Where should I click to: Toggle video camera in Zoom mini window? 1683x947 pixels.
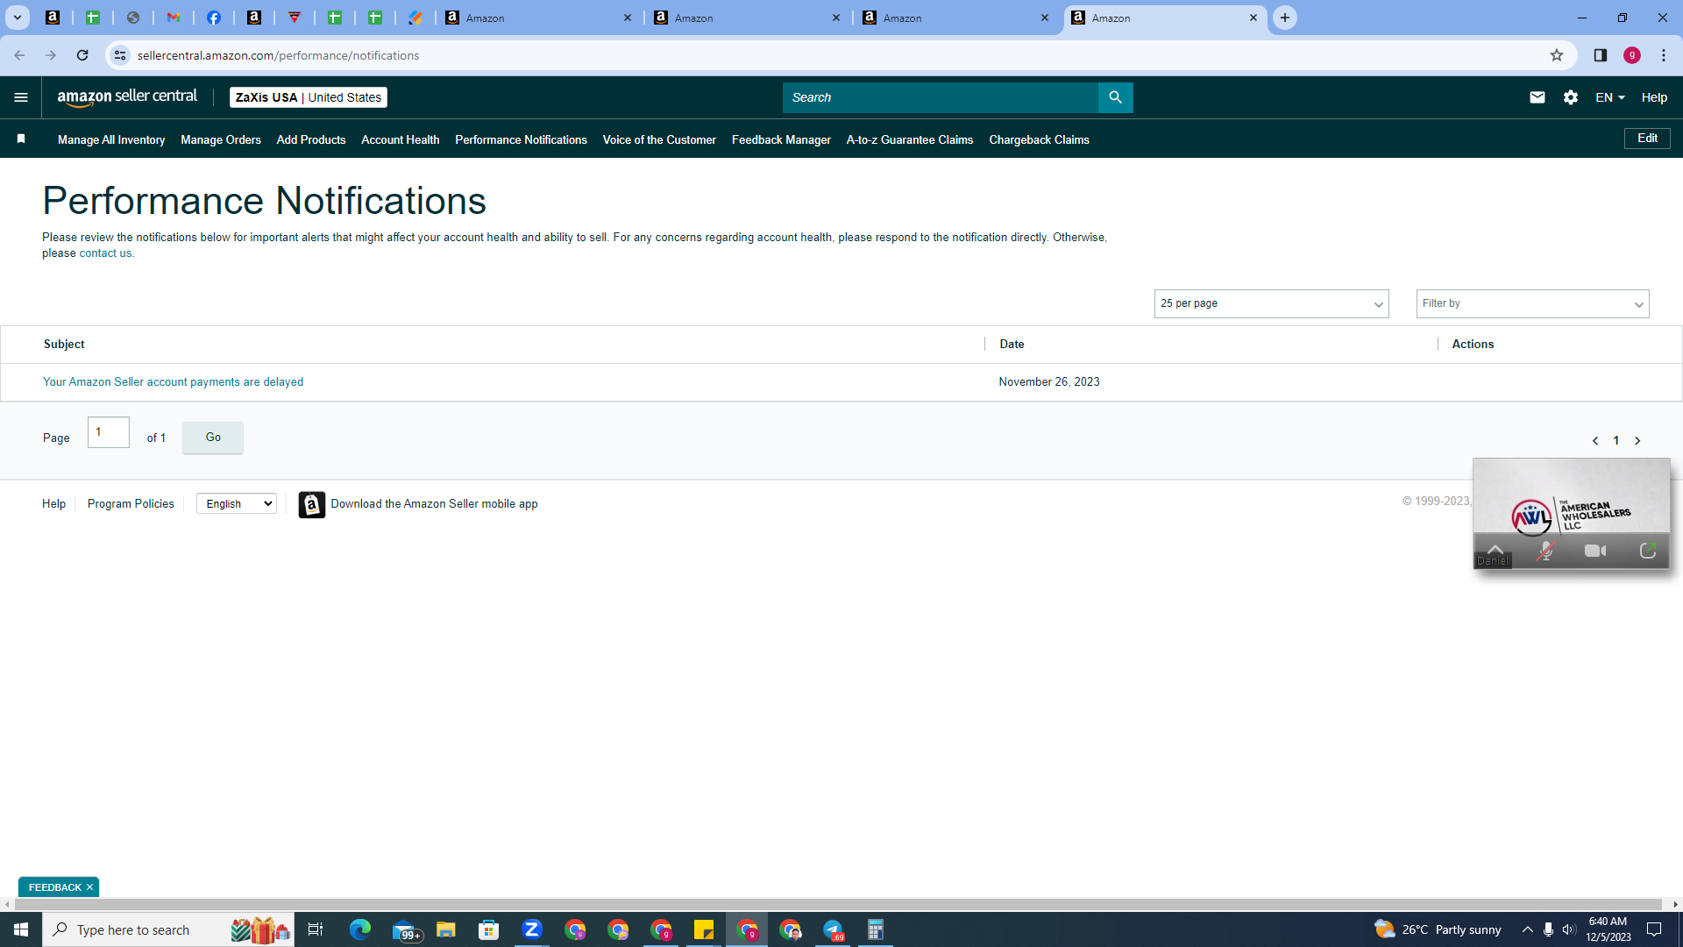(1595, 551)
